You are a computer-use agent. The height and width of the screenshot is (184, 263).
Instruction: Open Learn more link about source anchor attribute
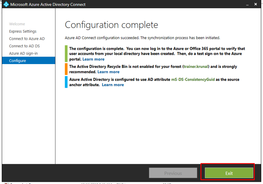(x=113, y=85)
